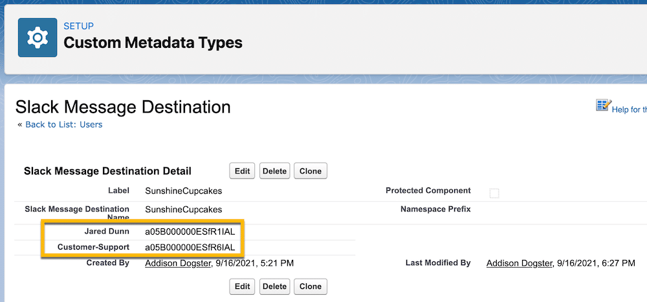Click the bottom Edit button
This screenshot has width=647, height=302.
242,286
